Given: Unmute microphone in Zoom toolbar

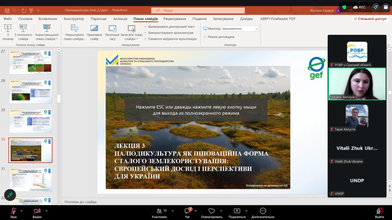Looking at the screenshot, I should [x=13, y=211].
